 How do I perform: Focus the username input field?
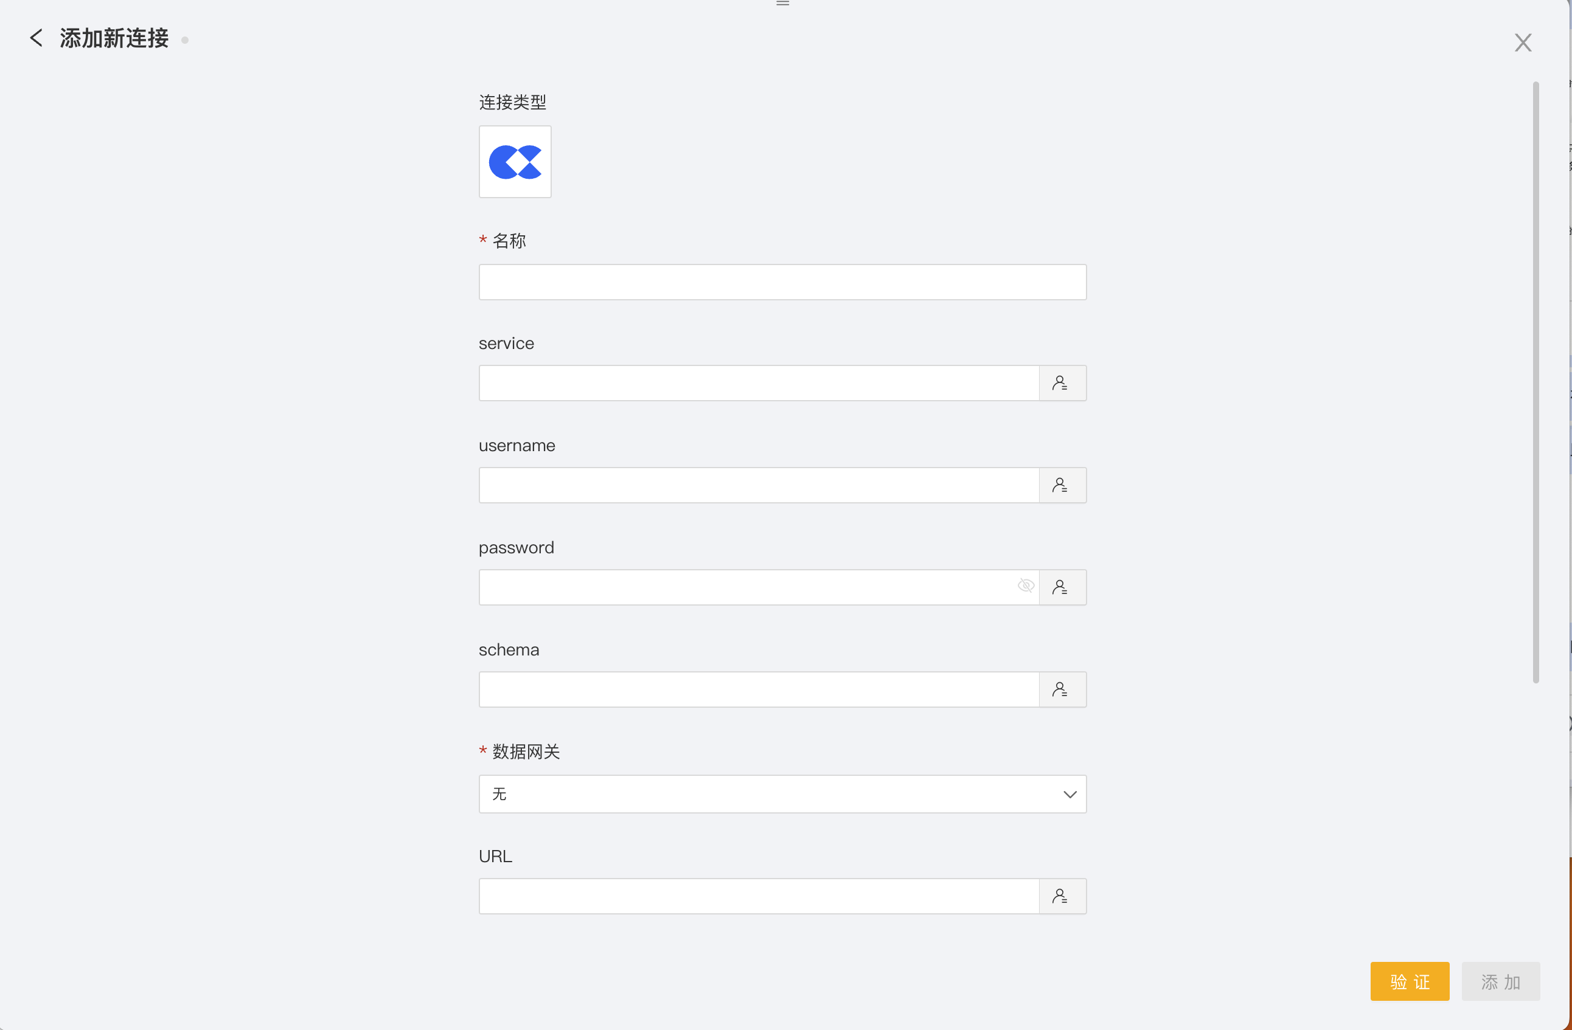(x=758, y=485)
